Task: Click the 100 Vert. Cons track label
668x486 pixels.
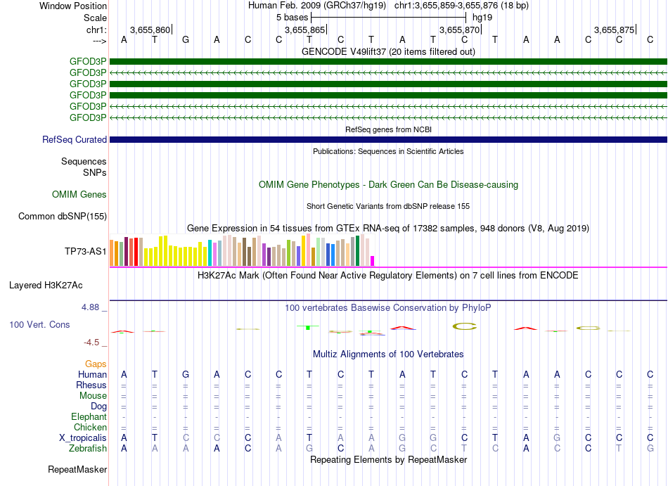Action: click(39, 324)
